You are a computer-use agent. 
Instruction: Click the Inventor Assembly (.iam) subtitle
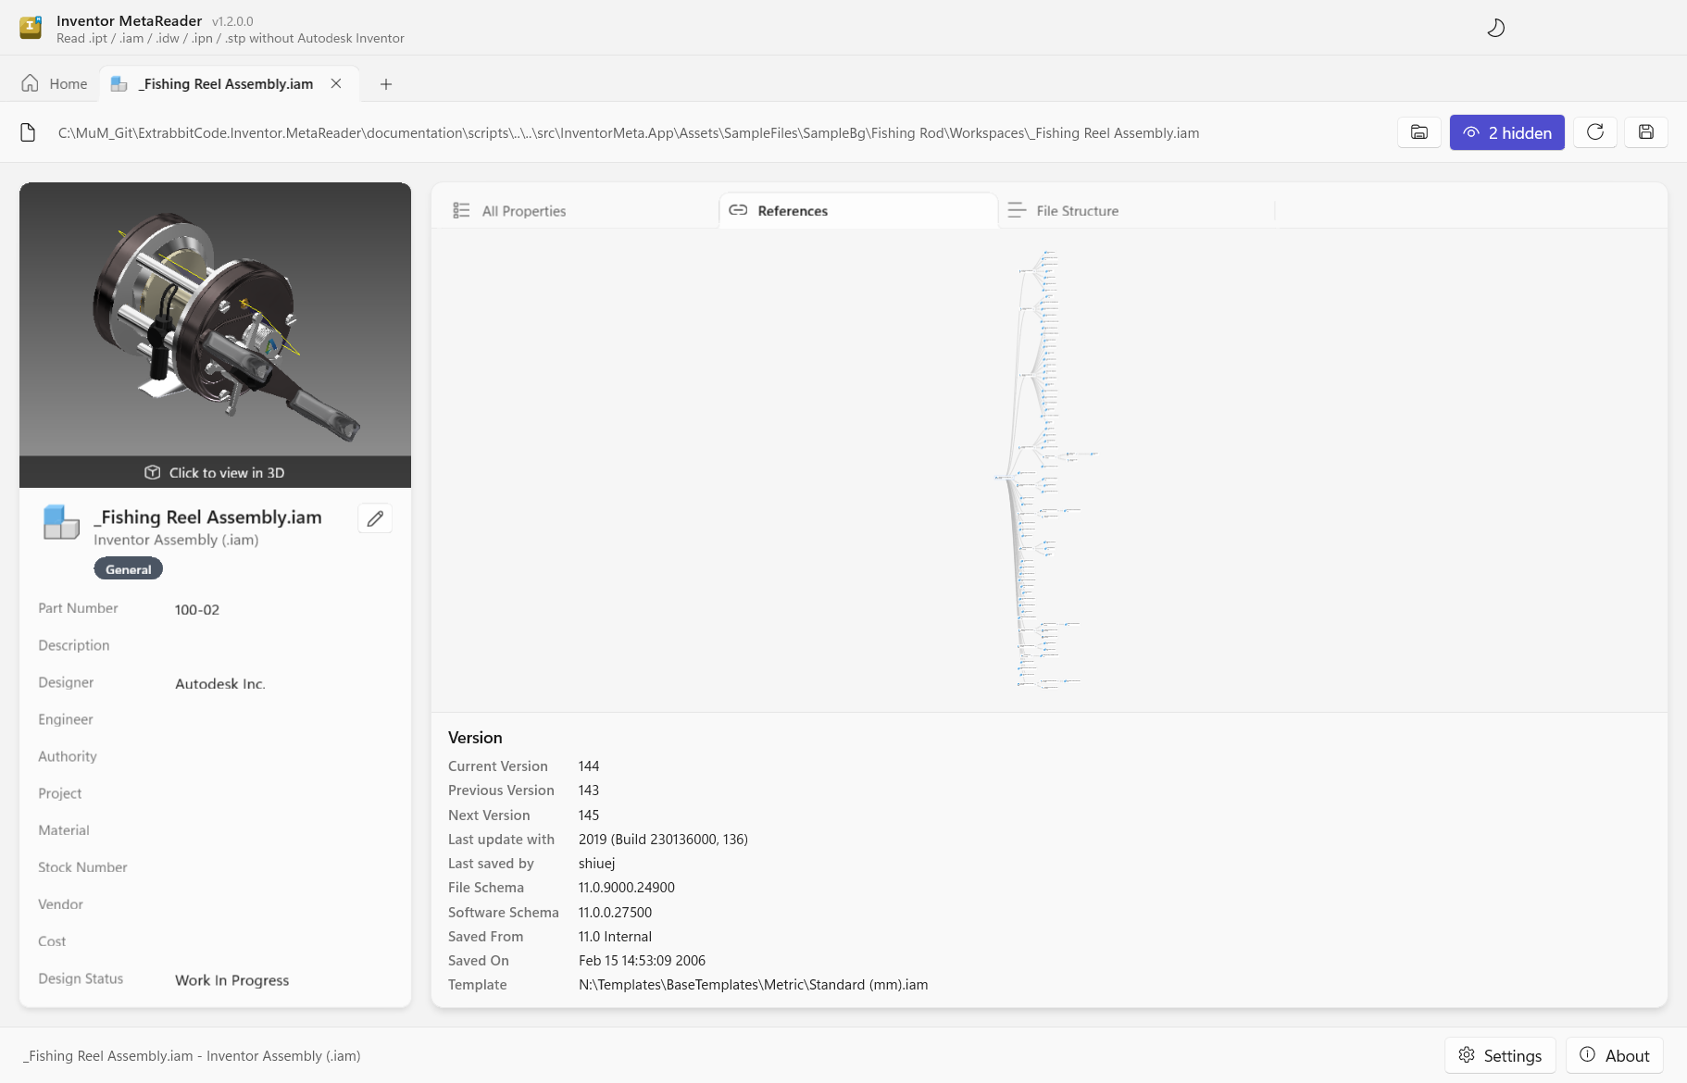(x=176, y=540)
